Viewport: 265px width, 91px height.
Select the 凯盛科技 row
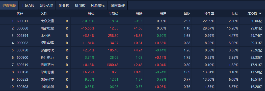tap(132, 79)
